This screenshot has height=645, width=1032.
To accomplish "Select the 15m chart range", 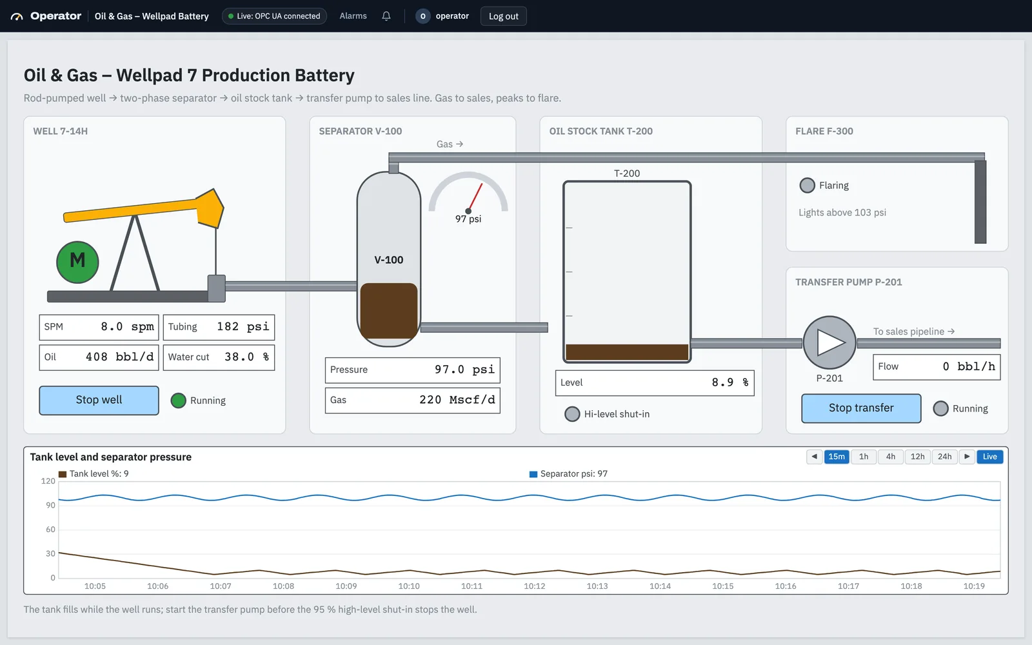I will 837,457.
